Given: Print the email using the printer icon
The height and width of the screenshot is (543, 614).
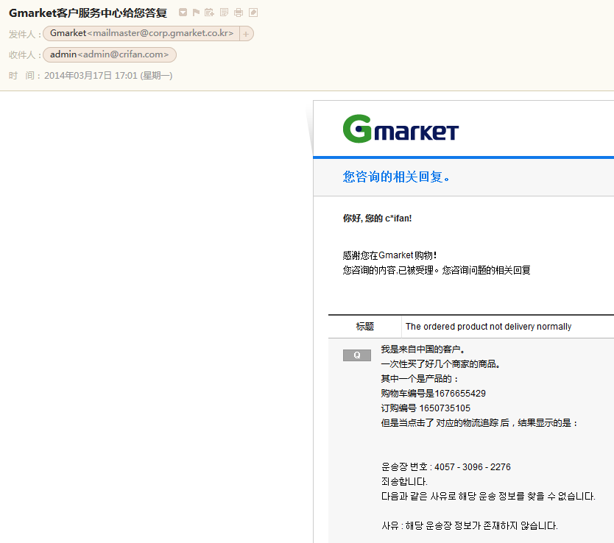Looking at the screenshot, I should (x=239, y=13).
